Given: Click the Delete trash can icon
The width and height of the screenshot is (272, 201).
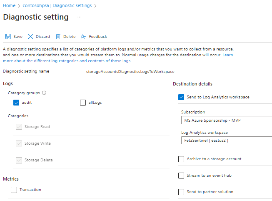Looking at the screenshot, I should click(58, 37).
